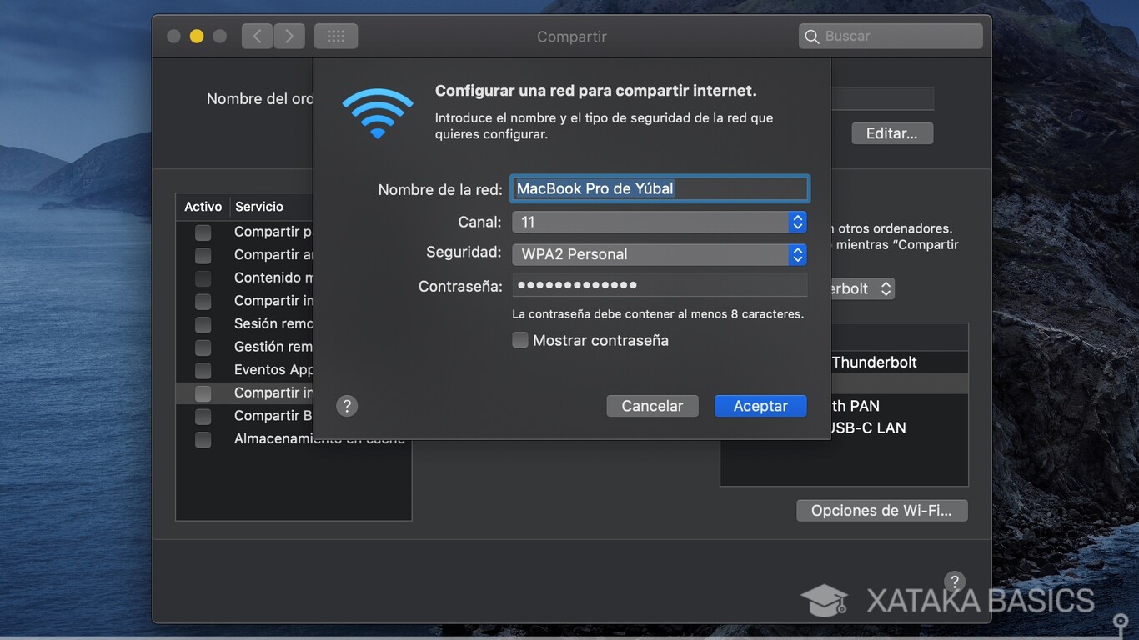This screenshot has height=640, width=1139.
Task: Open the help question mark in the dialog
Action: [347, 406]
